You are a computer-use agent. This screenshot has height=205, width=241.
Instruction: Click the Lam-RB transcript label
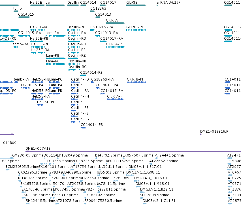(53, 56)
